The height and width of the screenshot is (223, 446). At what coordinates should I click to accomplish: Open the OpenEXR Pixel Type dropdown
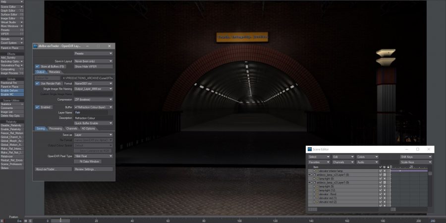(x=93, y=156)
